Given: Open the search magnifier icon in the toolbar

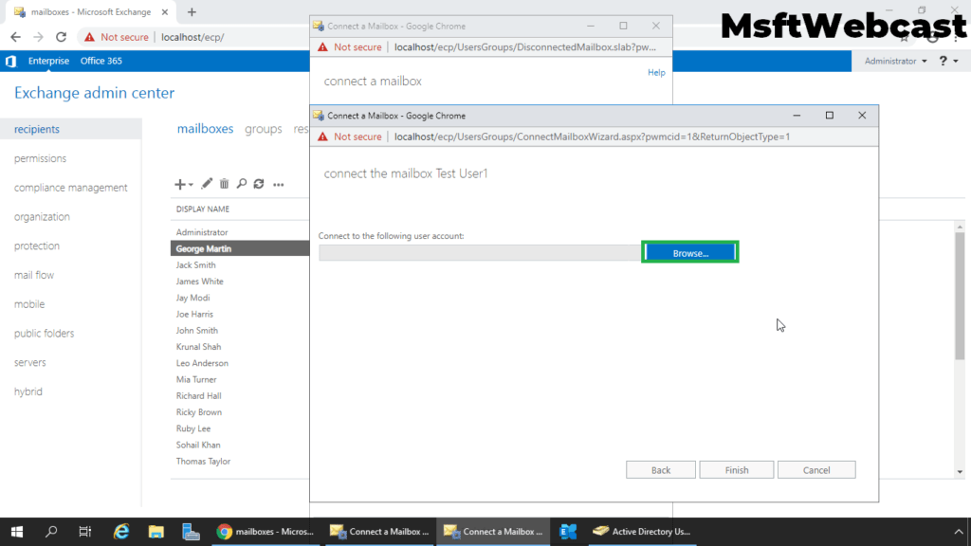Looking at the screenshot, I should (x=242, y=184).
